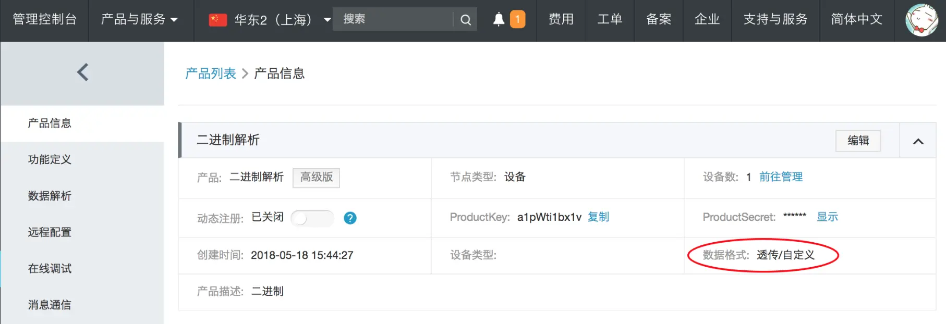
Task: Click the user avatar picture
Action: pyautogui.click(x=921, y=20)
